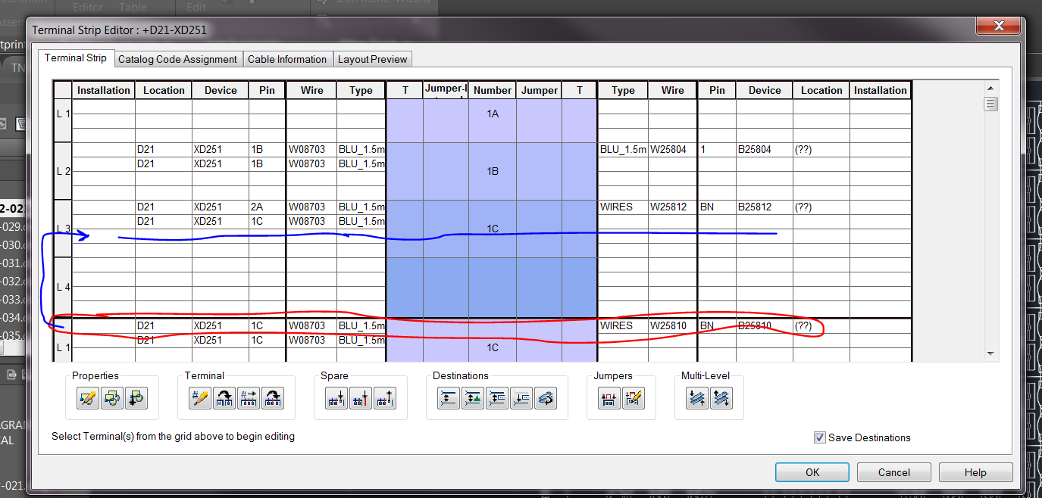Click the Update destinations refresh icon

[545, 397]
